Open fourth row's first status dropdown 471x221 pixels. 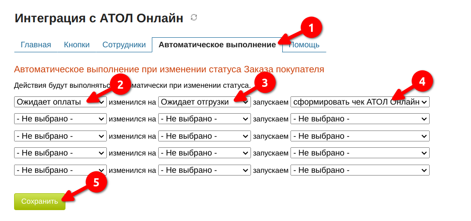click(x=60, y=153)
